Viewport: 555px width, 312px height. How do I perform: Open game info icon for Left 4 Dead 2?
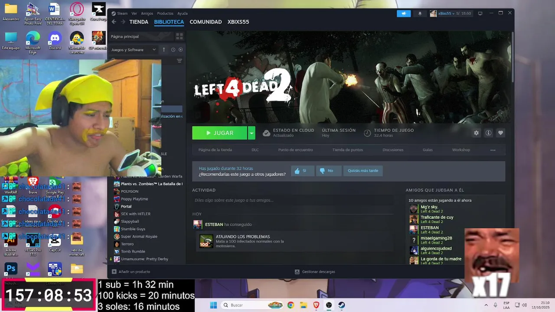pos(489,133)
